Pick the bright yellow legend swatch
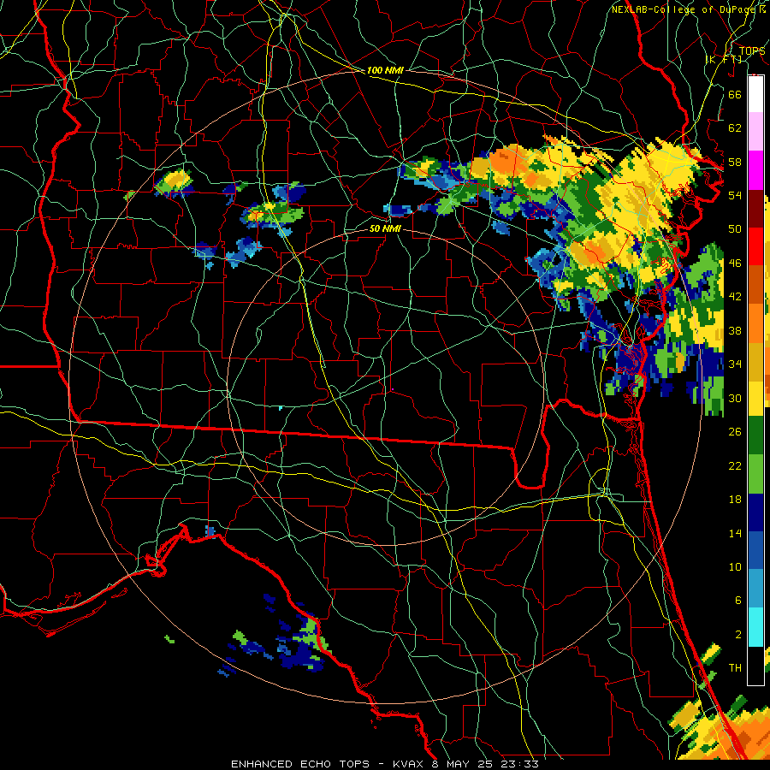This screenshot has height=770, width=770. tap(755, 399)
